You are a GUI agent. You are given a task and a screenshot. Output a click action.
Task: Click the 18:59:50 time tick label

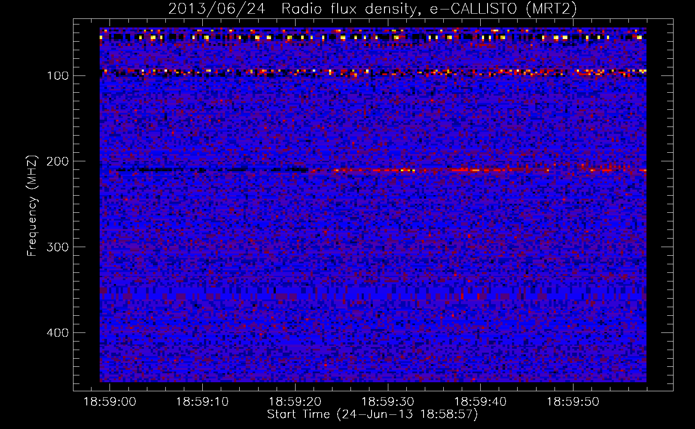[x=573, y=402]
